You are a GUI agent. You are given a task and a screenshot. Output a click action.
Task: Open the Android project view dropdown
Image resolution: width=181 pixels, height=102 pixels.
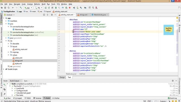point(9,15)
